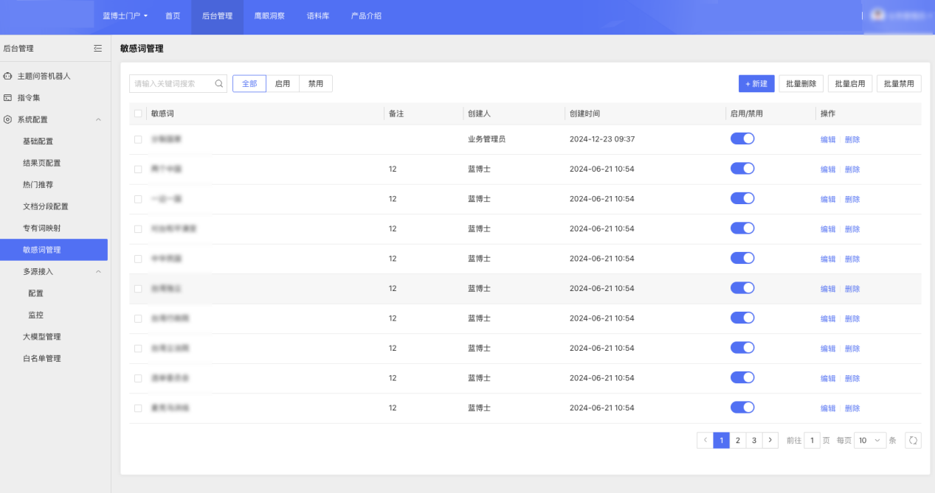935x493 pixels.
Task: Click the 前往 page number input
Action: click(812, 441)
